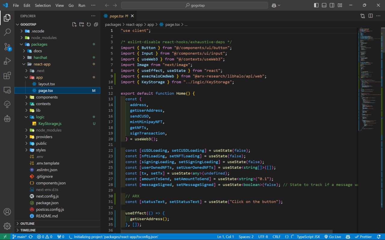385x240 pixels.
Task: Toggle the bottom panel layout
Action: [x=324, y=5]
